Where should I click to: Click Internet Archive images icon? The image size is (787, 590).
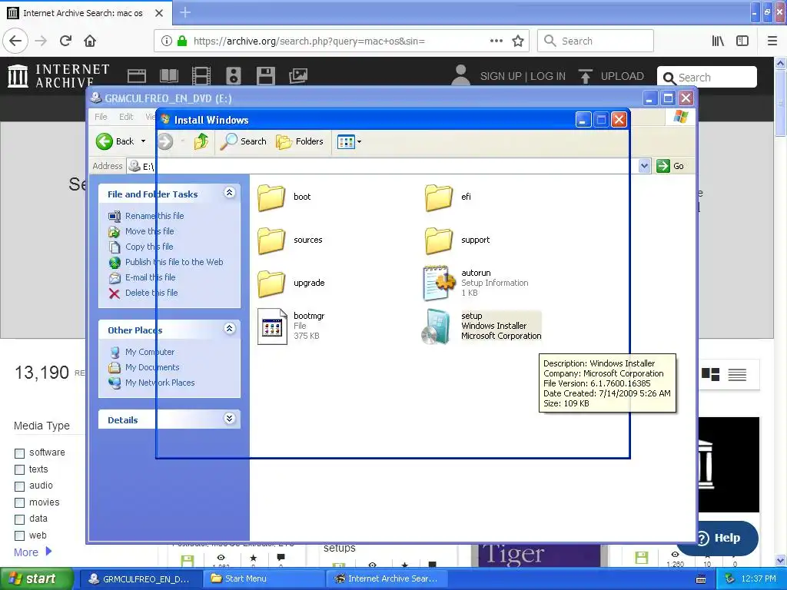tap(298, 76)
